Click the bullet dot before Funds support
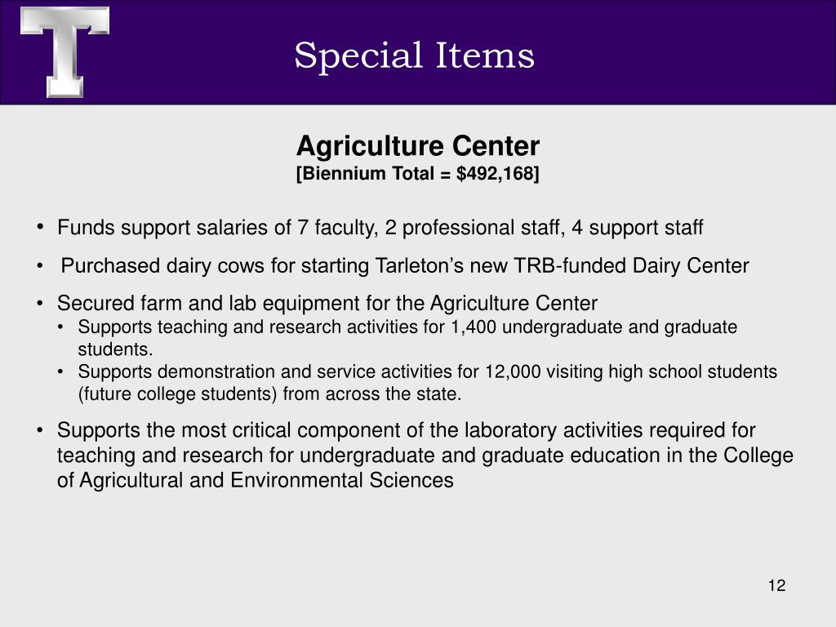 [40, 228]
